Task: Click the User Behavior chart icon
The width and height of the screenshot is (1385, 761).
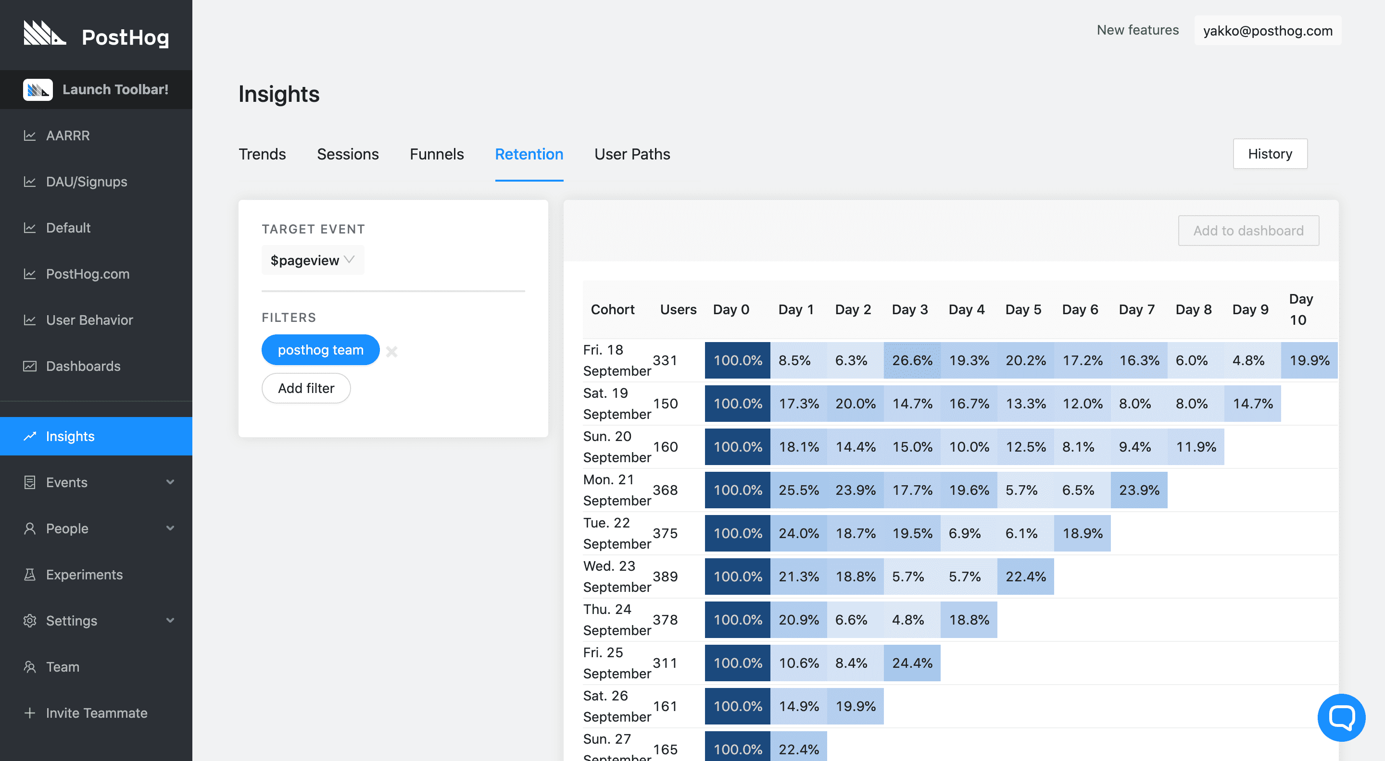Action: pos(29,320)
